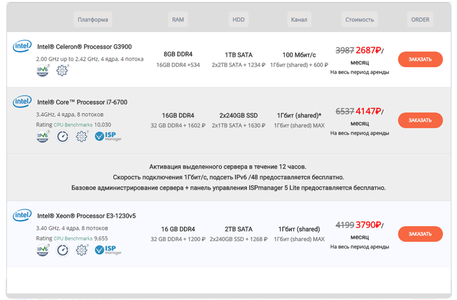Click the 4147₽ discounted price

(x=368, y=111)
